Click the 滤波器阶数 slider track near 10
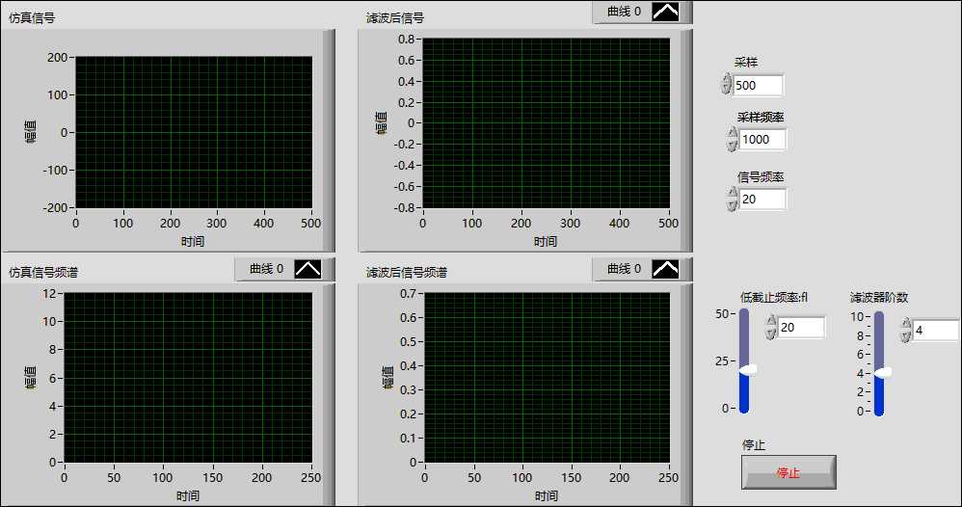Viewport: 962px width, 507px height. click(879, 318)
